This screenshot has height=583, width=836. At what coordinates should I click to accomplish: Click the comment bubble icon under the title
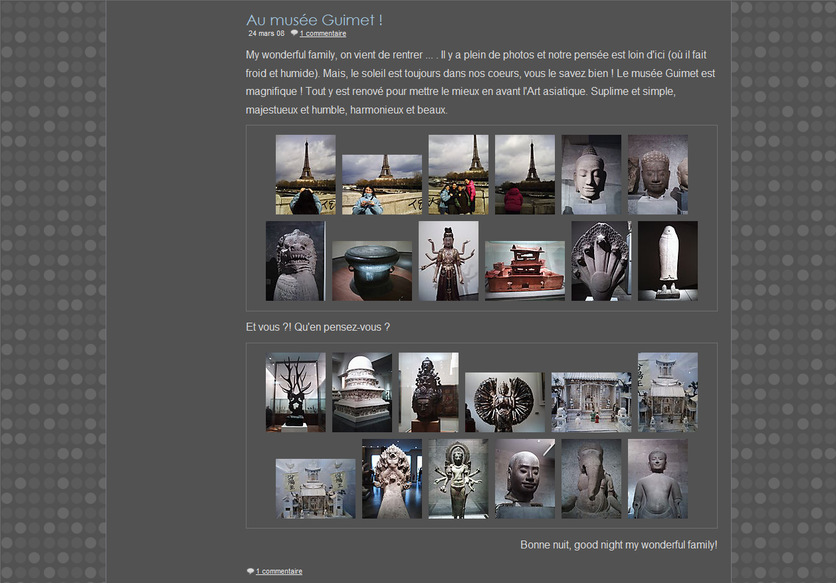click(x=294, y=33)
